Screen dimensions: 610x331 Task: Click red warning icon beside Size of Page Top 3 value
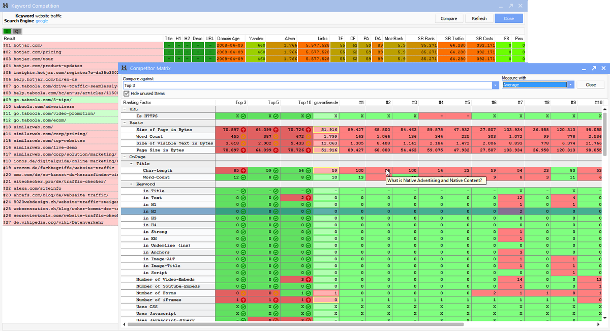pyautogui.click(x=243, y=130)
